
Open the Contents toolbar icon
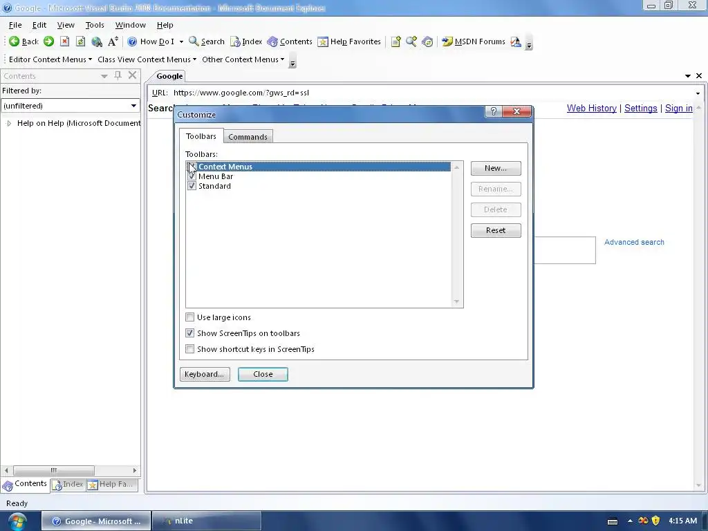pos(272,41)
